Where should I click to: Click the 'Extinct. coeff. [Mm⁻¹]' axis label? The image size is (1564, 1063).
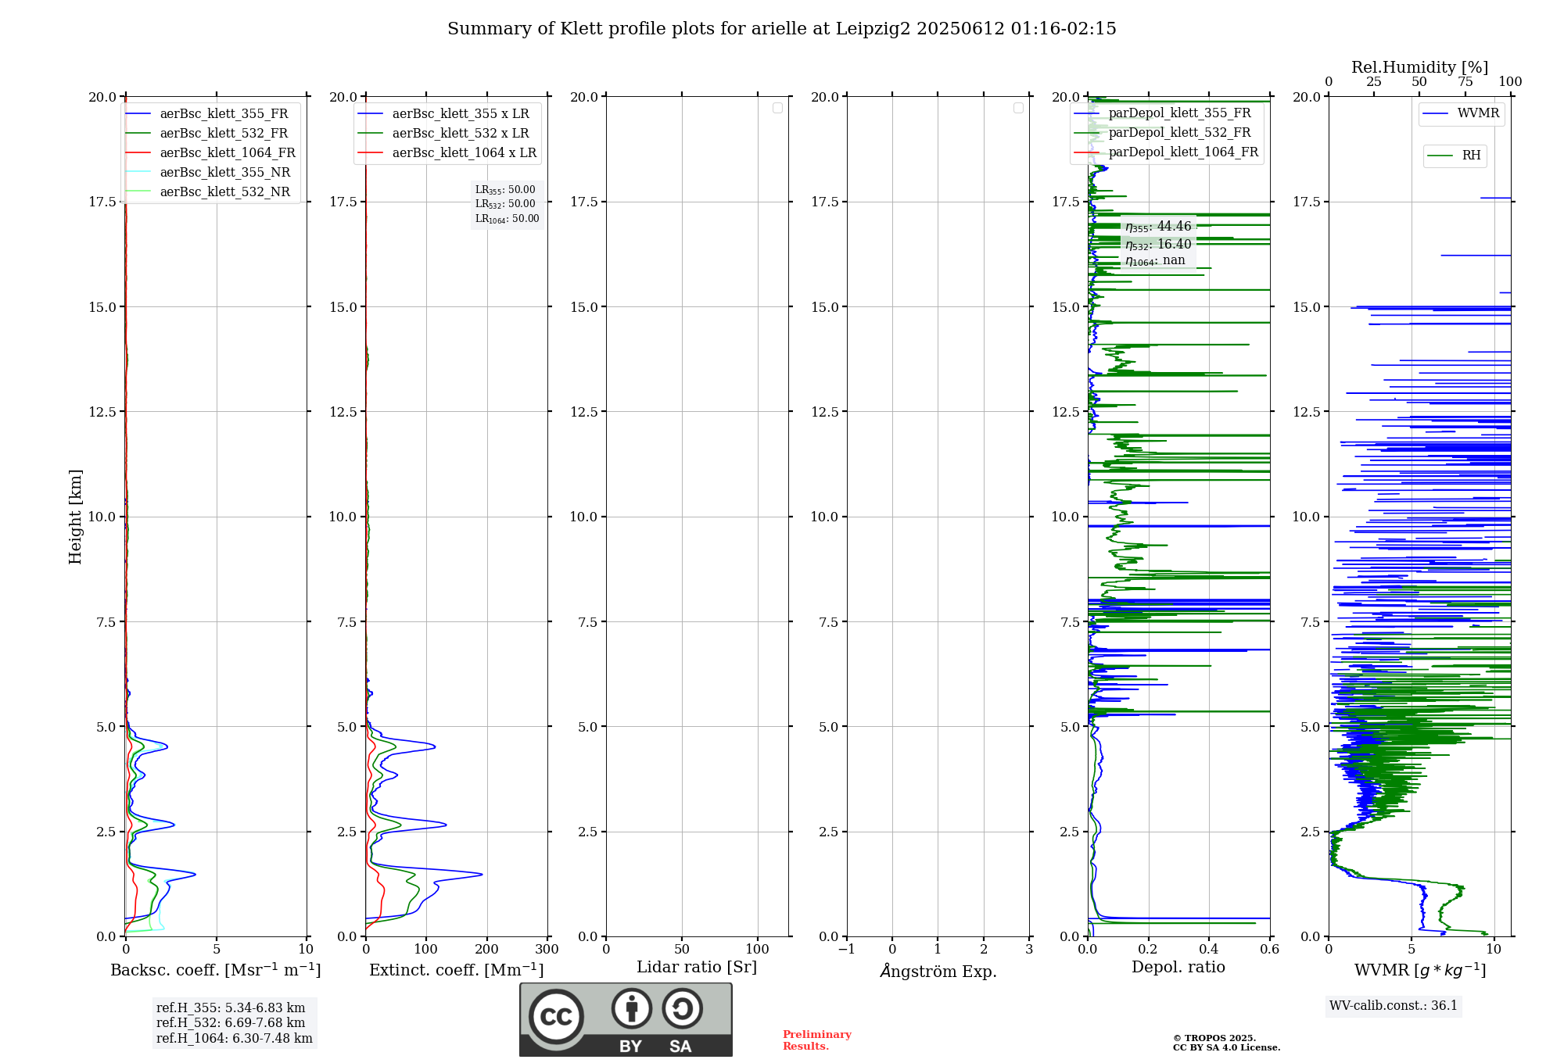[x=457, y=970]
